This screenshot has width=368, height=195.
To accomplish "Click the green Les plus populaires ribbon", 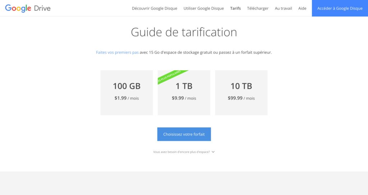I will [171, 76].
